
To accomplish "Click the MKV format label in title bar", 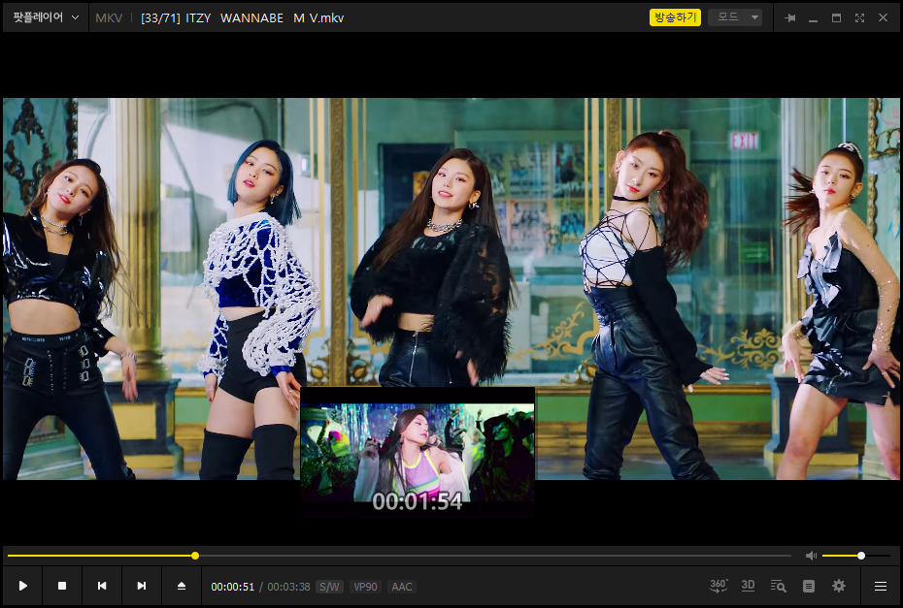I will (109, 17).
